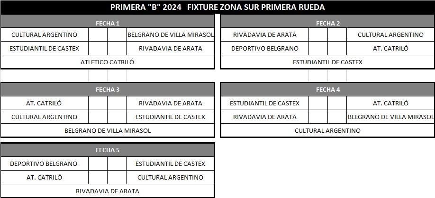
Task: Click Atletico Catriló bye row in Fecha 1
Action: point(108,62)
